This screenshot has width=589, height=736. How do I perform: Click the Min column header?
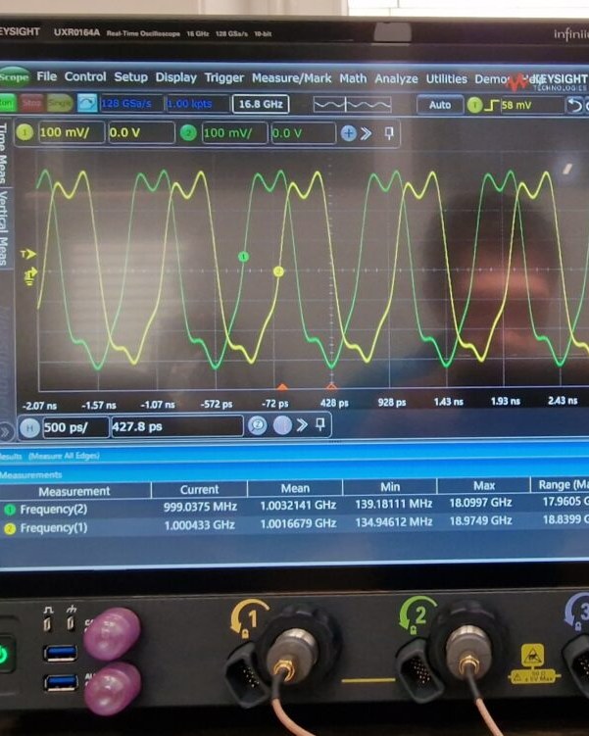tap(390, 487)
